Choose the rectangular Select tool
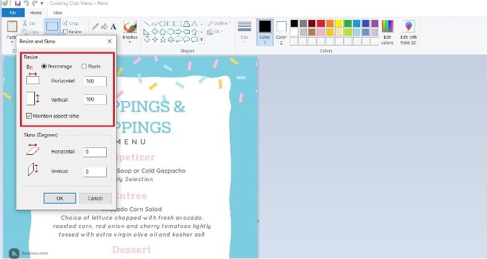Viewport: 487px width, 259px height. tap(53, 26)
